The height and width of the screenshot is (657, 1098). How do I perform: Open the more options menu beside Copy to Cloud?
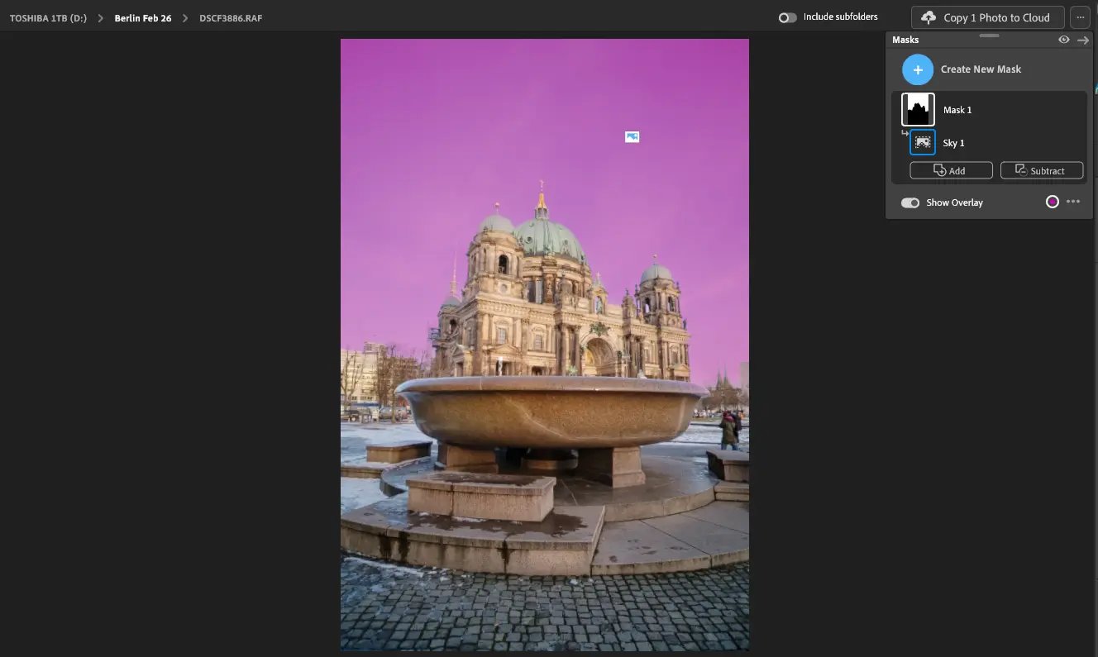click(x=1081, y=17)
